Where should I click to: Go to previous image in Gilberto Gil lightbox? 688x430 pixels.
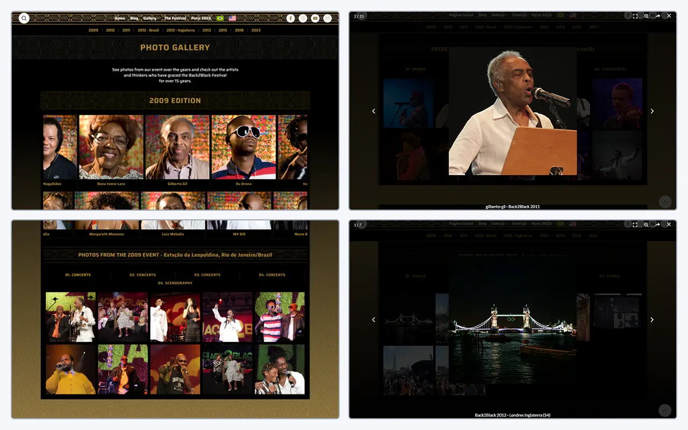(374, 111)
